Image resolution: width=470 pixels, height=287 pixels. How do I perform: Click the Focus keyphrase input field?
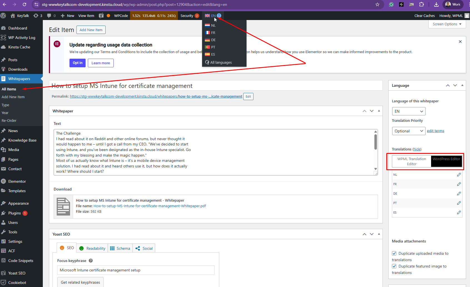[x=136, y=270]
